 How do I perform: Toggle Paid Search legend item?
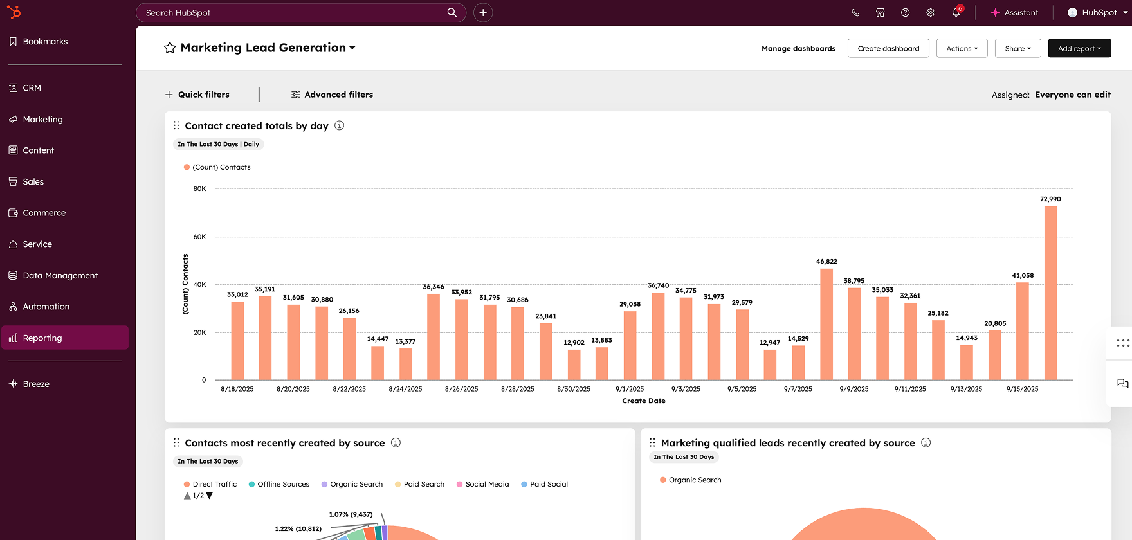pyautogui.click(x=419, y=484)
